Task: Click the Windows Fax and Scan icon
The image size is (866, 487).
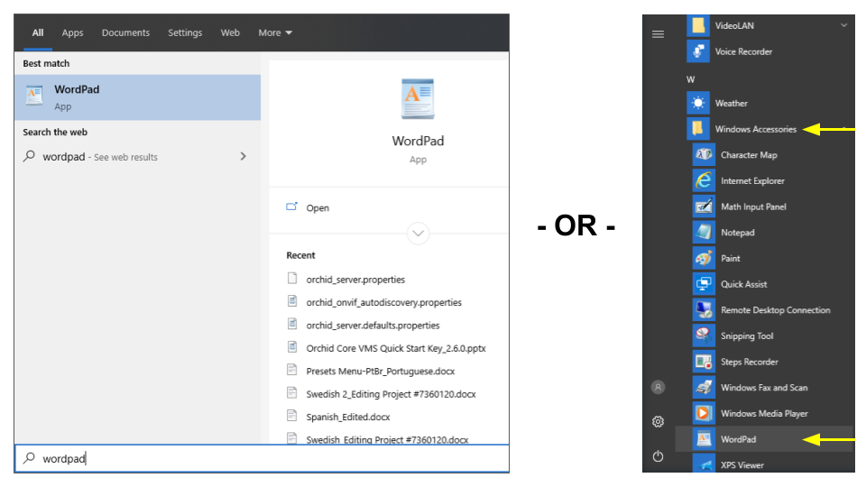Action: tap(704, 387)
